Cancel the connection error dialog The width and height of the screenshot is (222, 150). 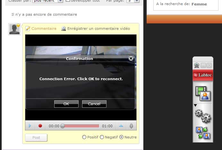[x=94, y=104]
